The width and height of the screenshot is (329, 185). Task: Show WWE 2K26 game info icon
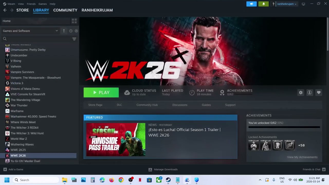(x=309, y=92)
